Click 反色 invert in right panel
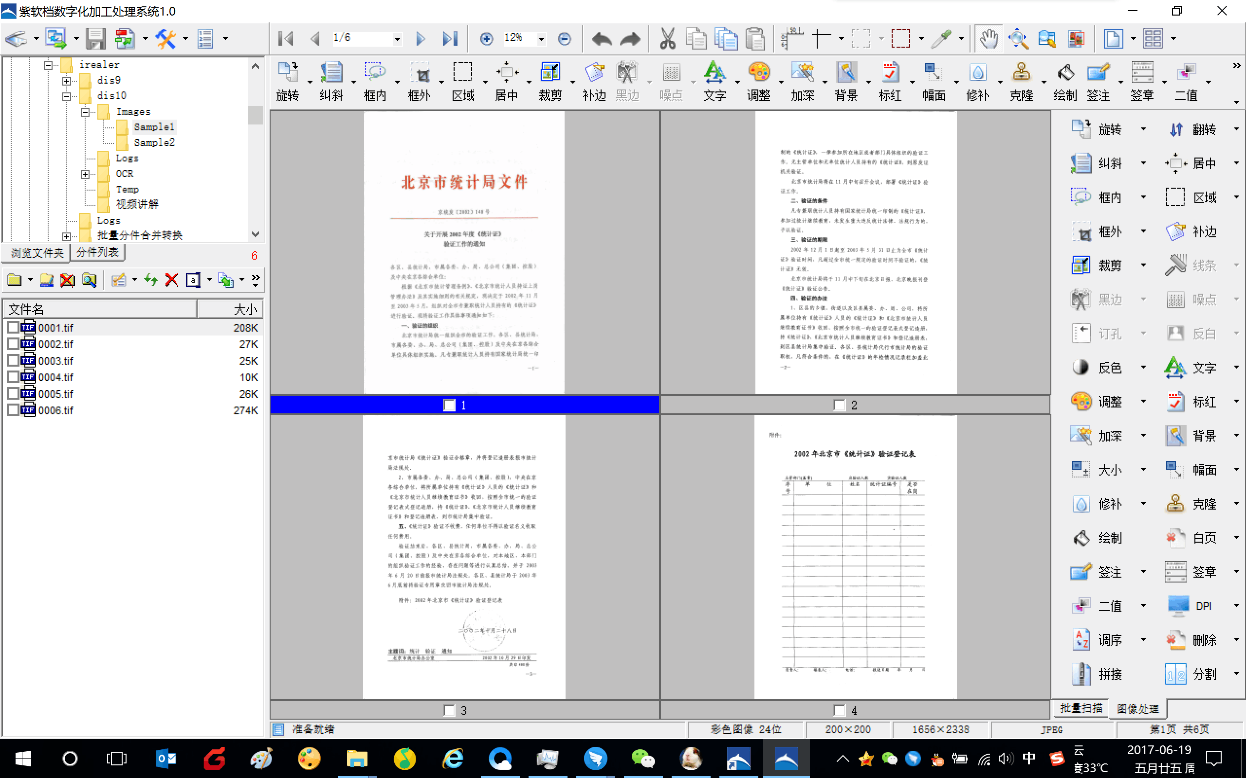Viewport: 1246px width, 778px height. point(1097,368)
